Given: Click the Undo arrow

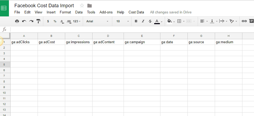Looking at the screenshot, I should (x=24, y=21).
